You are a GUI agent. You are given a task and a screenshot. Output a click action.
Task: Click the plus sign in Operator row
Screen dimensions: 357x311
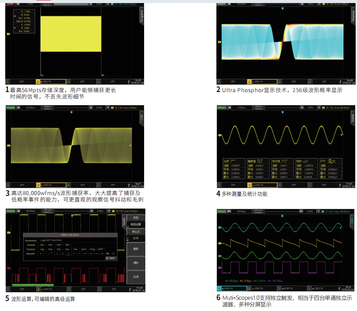coord(41,254)
